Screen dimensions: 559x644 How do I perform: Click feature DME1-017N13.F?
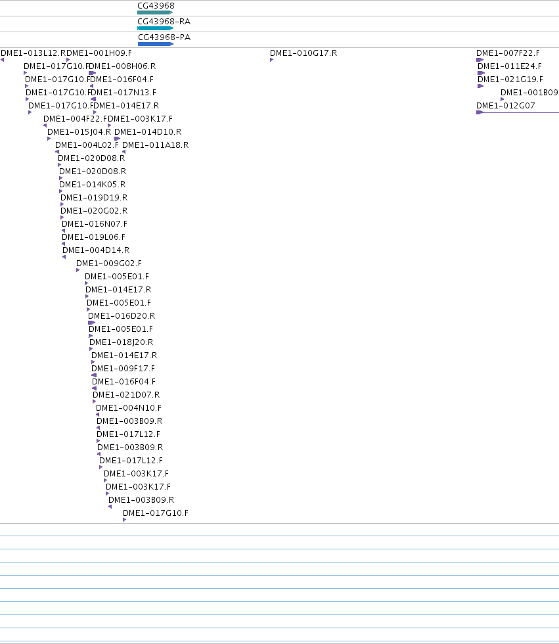point(123,93)
